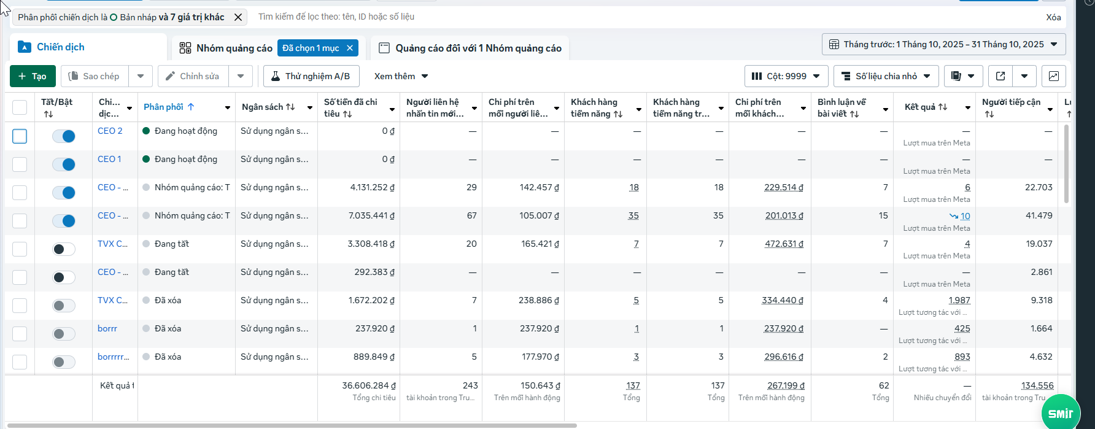1095x429 pixels.
Task: Click the Chỉnh sửa pencil button
Action: pyautogui.click(x=193, y=76)
